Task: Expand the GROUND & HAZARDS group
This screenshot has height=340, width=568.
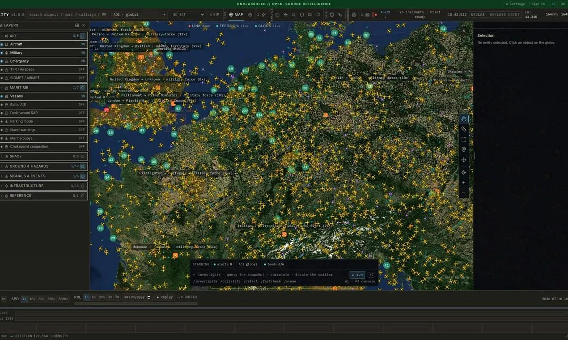Action: [x=43, y=166]
